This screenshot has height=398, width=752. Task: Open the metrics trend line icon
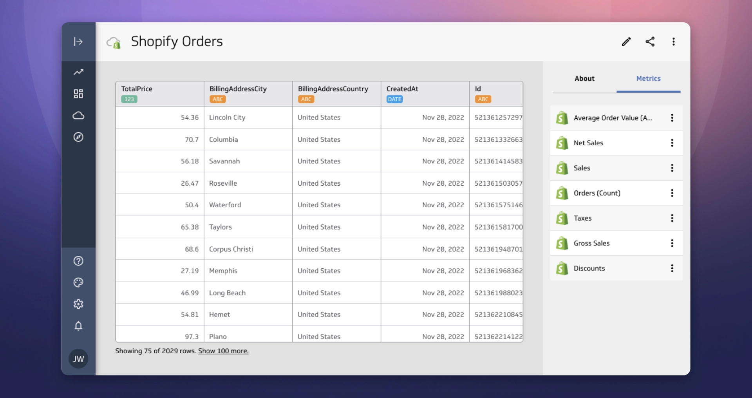click(x=78, y=72)
